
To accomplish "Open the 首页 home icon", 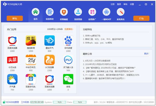I will (36, 12).
